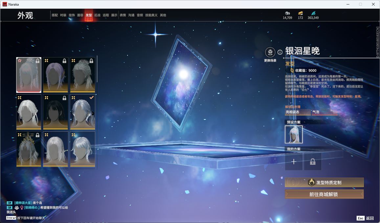Open the 展示 display tab
Image resolution: width=380 pixels, height=223 pixels.
point(114,15)
